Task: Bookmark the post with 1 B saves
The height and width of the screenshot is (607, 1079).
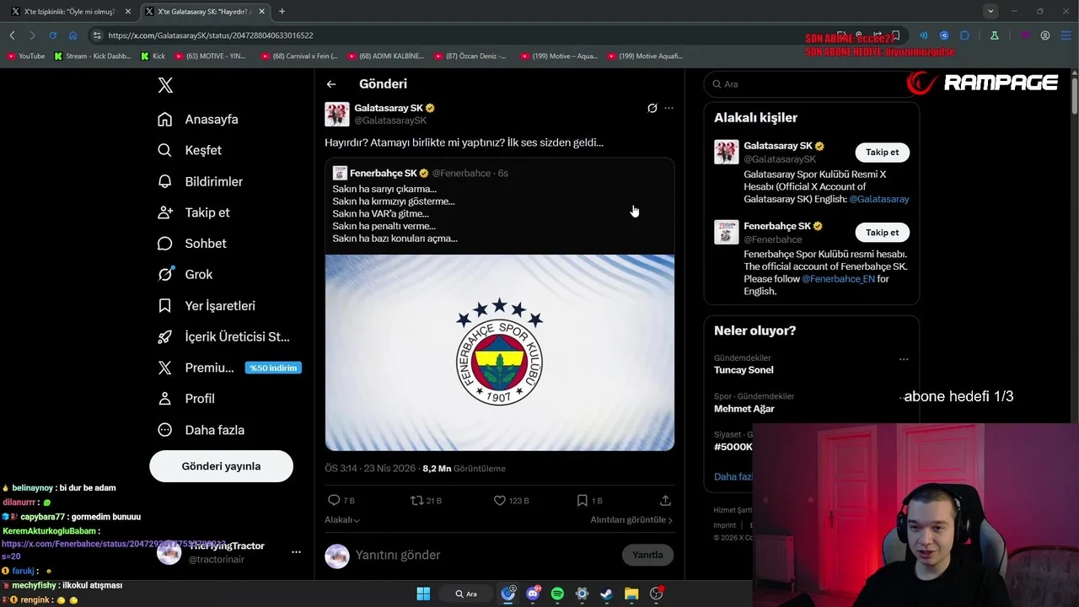Action: coord(589,500)
